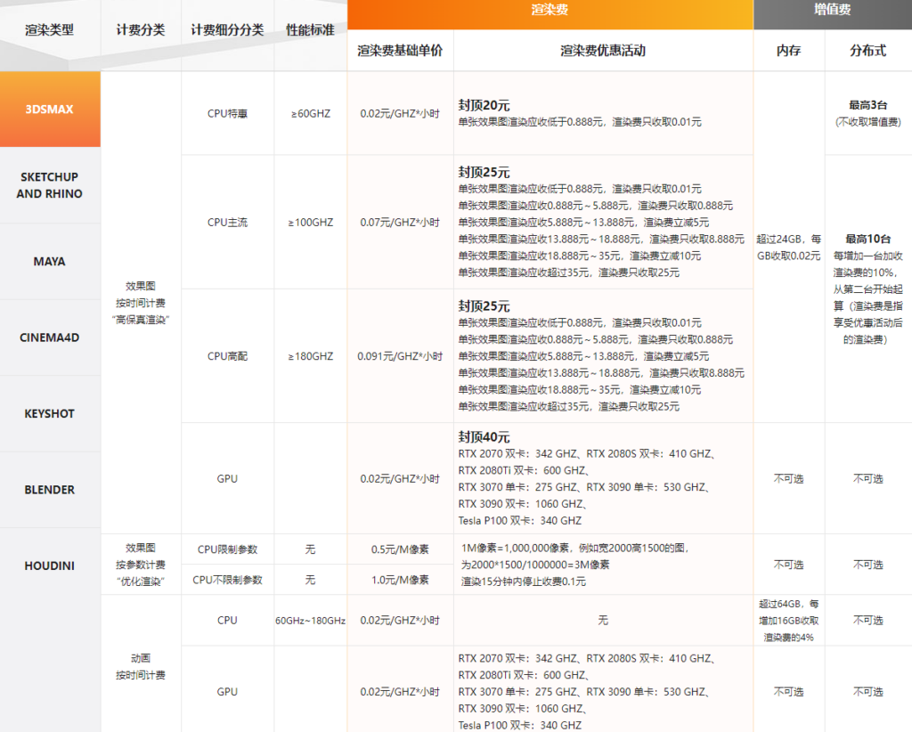912x732 pixels.
Task: Click the 封顶40元 promotion title
Action: [x=484, y=436]
